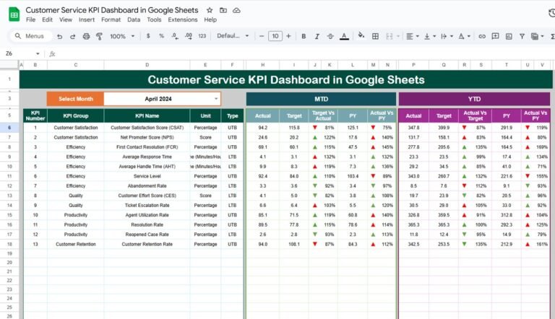This screenshot has width=555, height=319.
Task: Open version history icon
Action: pyautogui.click(x=551, y=13)
